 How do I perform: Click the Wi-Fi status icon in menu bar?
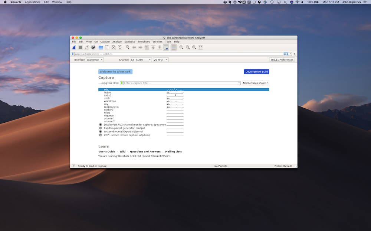click(x=298, y=2)
